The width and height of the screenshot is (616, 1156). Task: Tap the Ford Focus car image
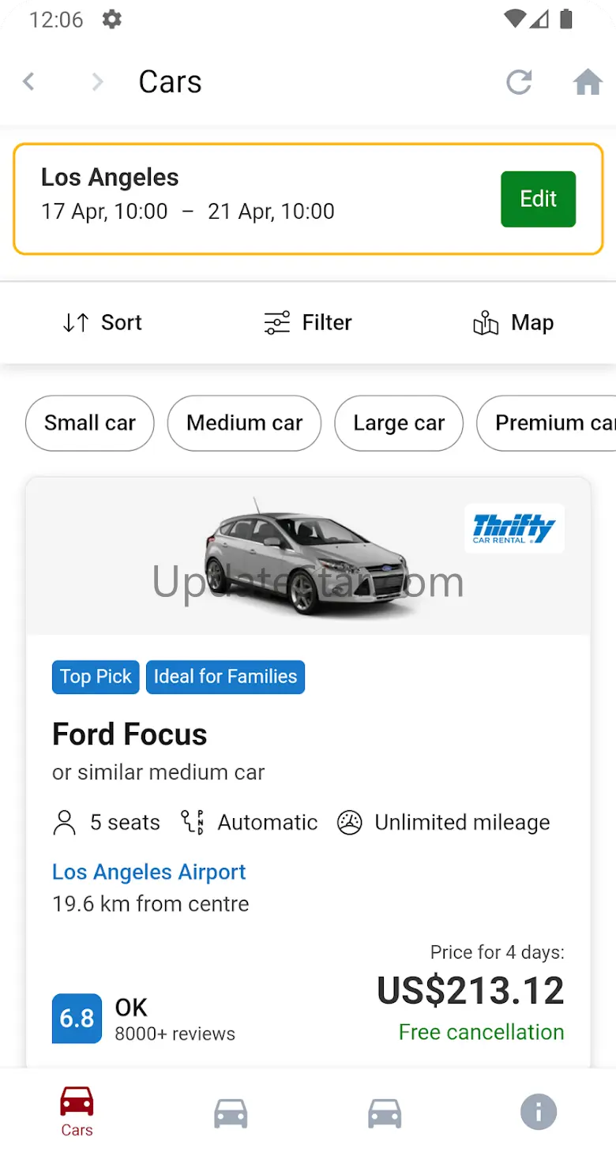308,557
